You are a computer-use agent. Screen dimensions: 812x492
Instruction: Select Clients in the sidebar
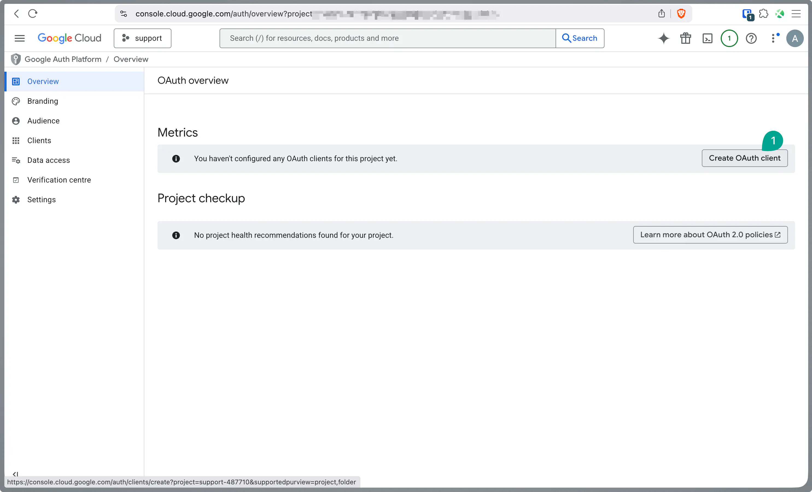click(x=39, y=140)
